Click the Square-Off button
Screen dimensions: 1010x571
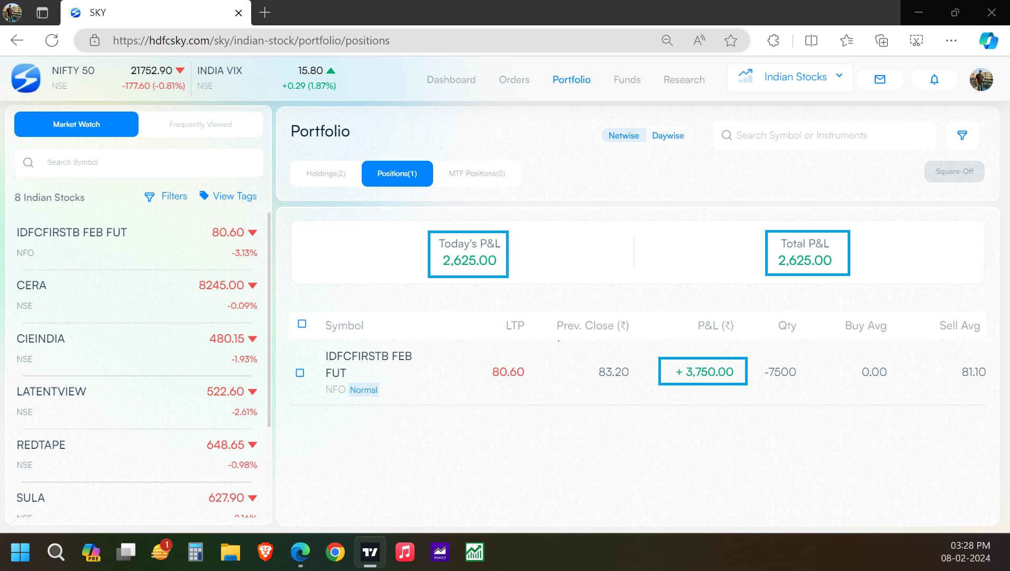click(953, 171)
